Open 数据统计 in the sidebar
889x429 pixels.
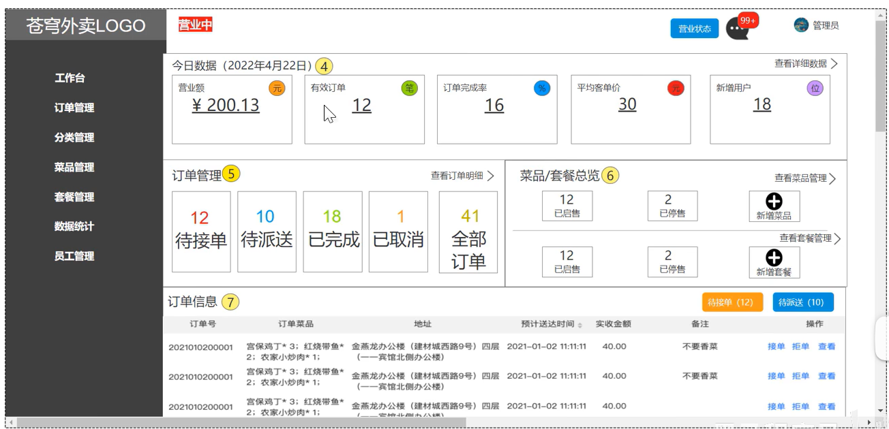tap(74, 226)
